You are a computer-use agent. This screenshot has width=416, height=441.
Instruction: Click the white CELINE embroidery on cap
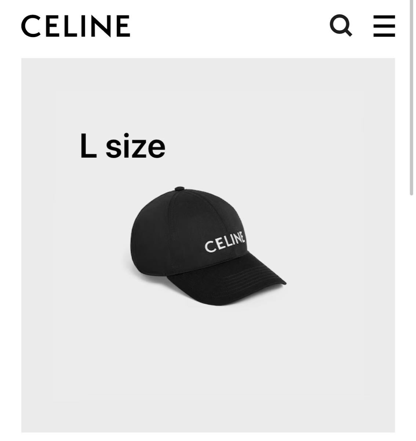click(225, 243)
